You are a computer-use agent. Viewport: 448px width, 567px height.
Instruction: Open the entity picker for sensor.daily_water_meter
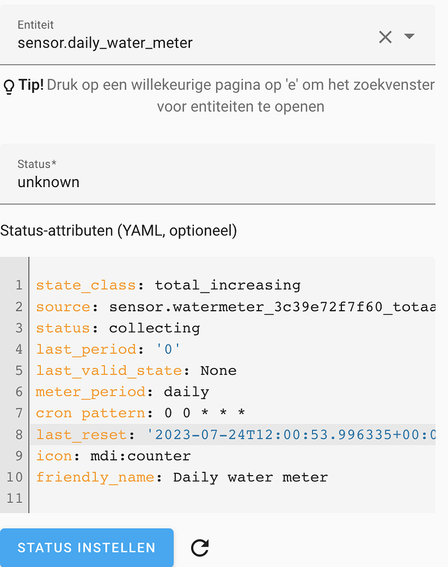(x=105, y=43)
